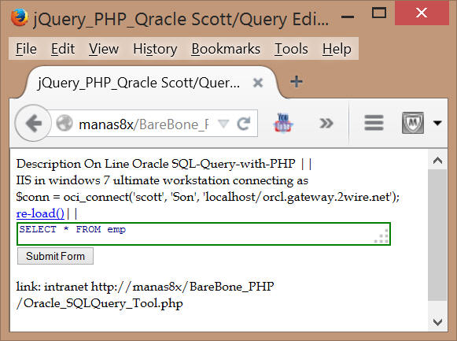457x341 pixels.
Task: Close the jQuery_PHP_Oracle tab
Action: point(258,83)
